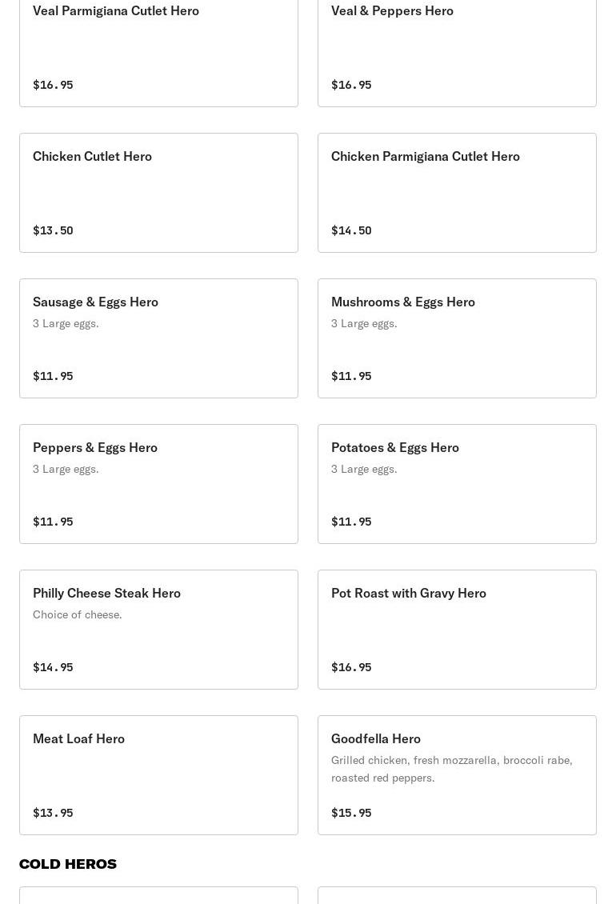Click the $15.95 Goodfella Hero price
Screen dimensions: 616x904
point(351,813)
